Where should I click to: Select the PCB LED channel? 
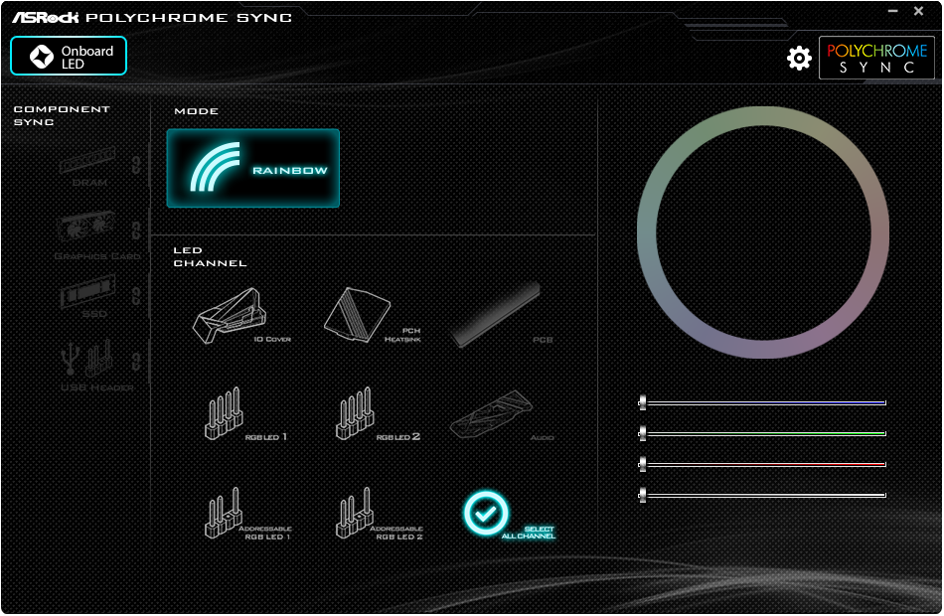(x=502, y=316)
